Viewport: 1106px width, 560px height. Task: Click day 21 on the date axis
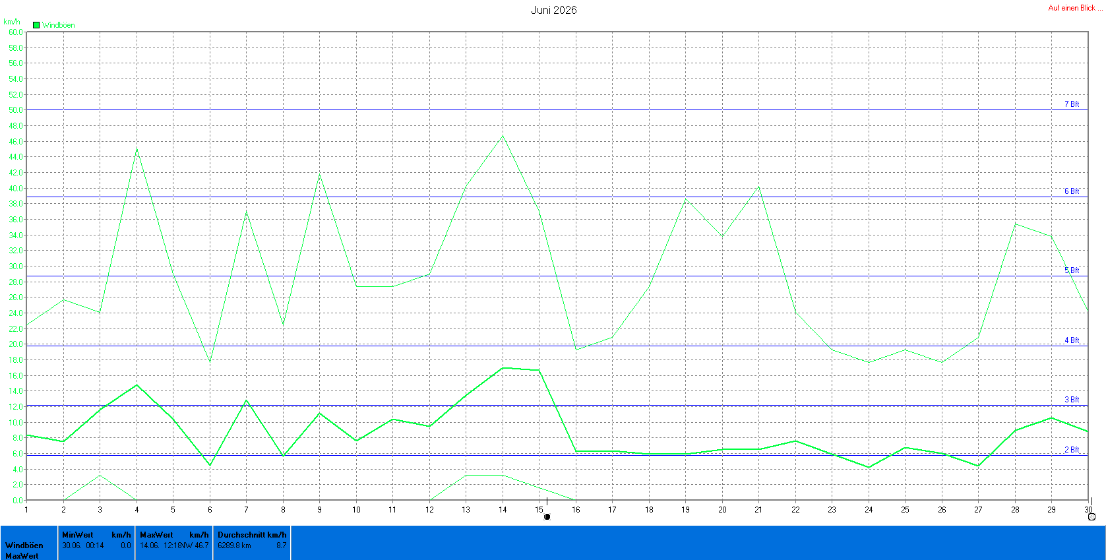pyautogui.click(x=758, y=509)
